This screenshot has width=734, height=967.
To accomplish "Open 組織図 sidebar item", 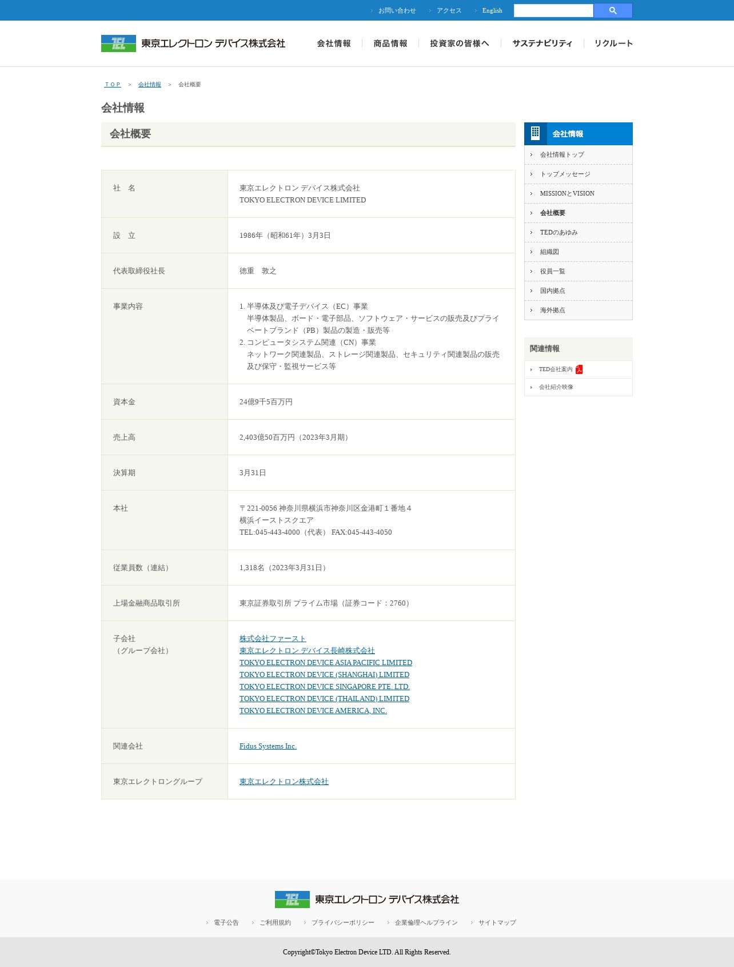I will coord(578,252).
